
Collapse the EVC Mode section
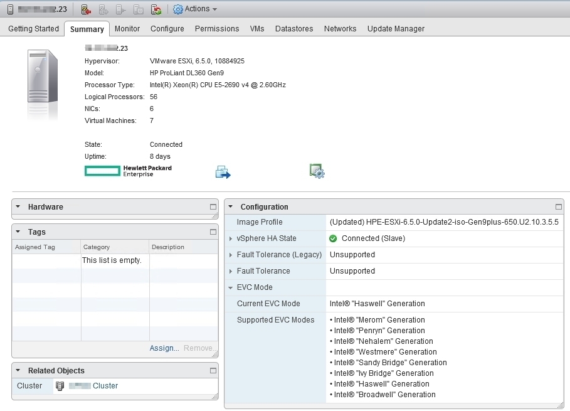pyautogui.click(x=231, y=287)
